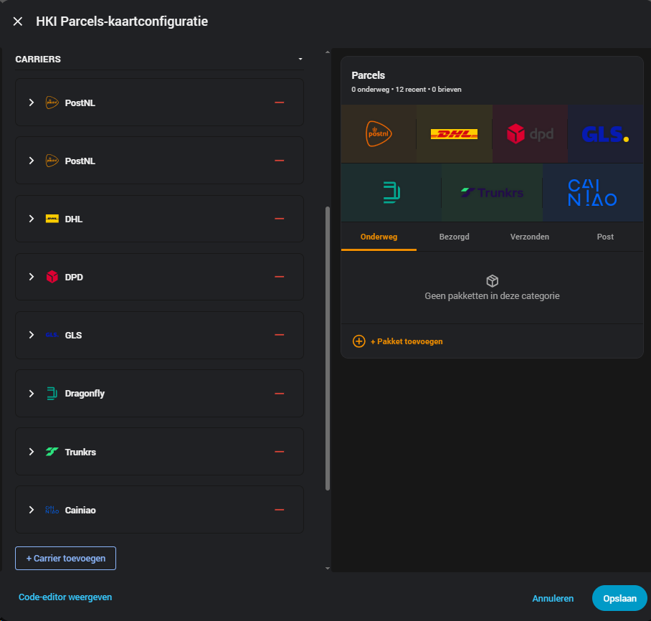Open 'Code-editor weergeven' link
Image resolution: width=651 pixels, height=621 pixels.
[x=65, y=597]
